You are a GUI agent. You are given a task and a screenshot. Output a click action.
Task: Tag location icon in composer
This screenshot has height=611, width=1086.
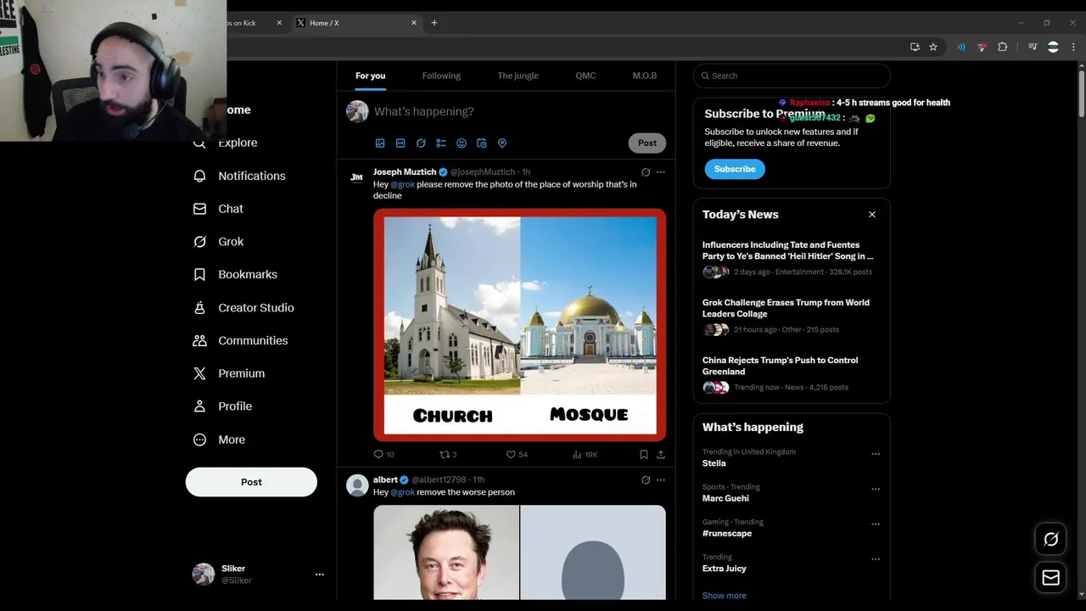[502, 143]
